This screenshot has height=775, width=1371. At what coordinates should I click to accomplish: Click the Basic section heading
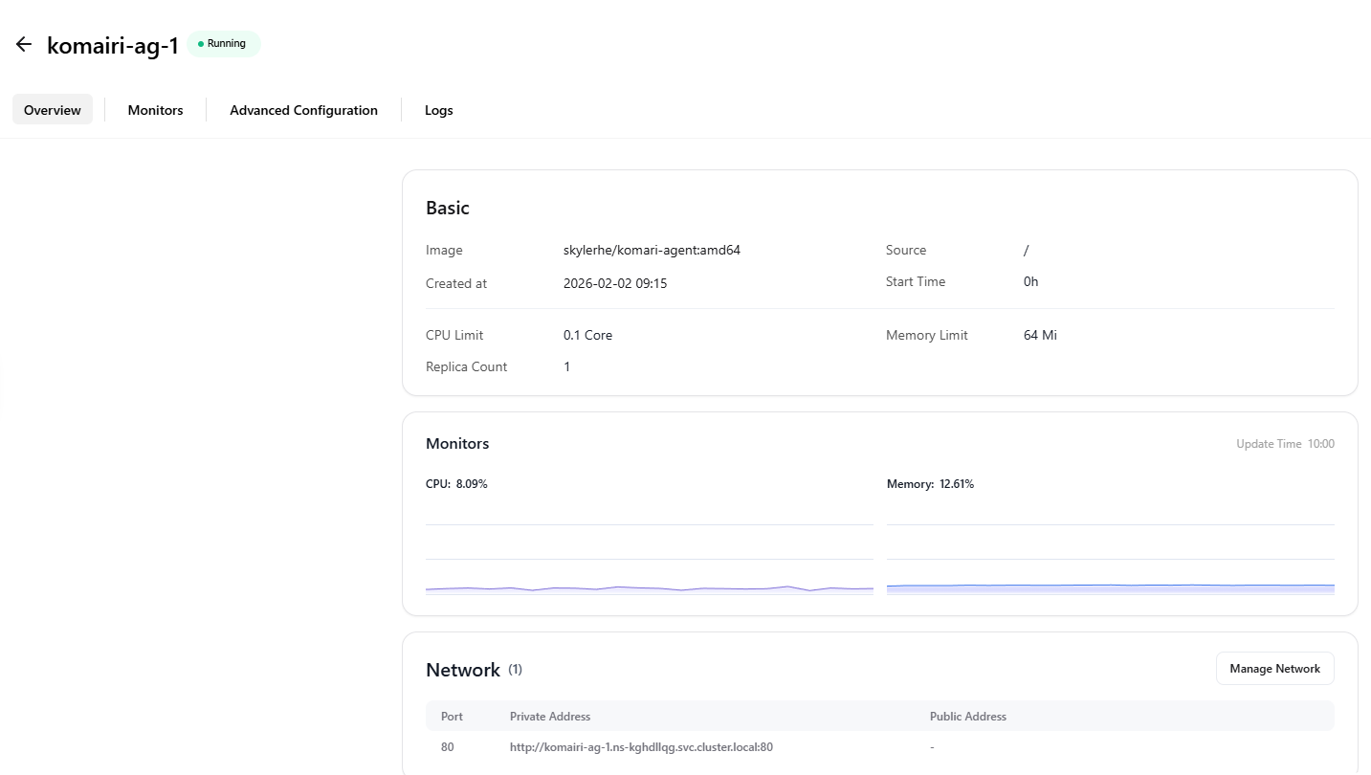pos(448,209)
